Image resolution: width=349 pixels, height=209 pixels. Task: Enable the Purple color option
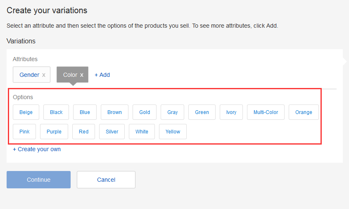point(54,132)
